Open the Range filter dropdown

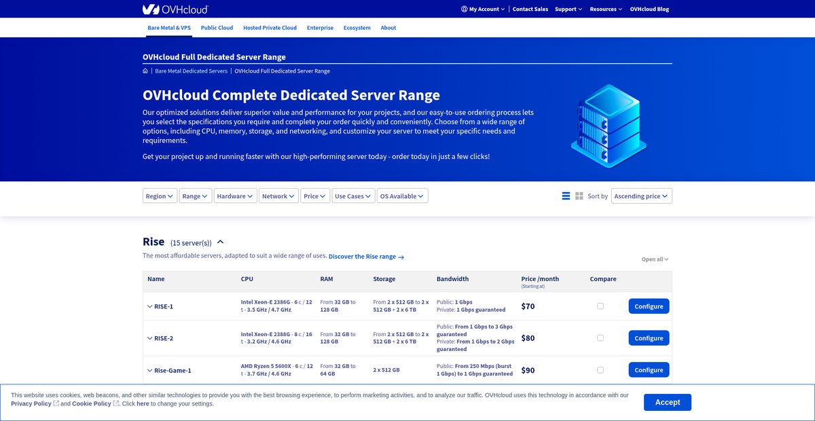point(196,196)
